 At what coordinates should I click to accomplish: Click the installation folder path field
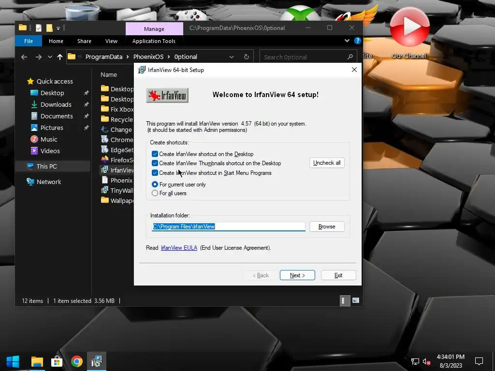pyautogui.click(x=229, y=227)
